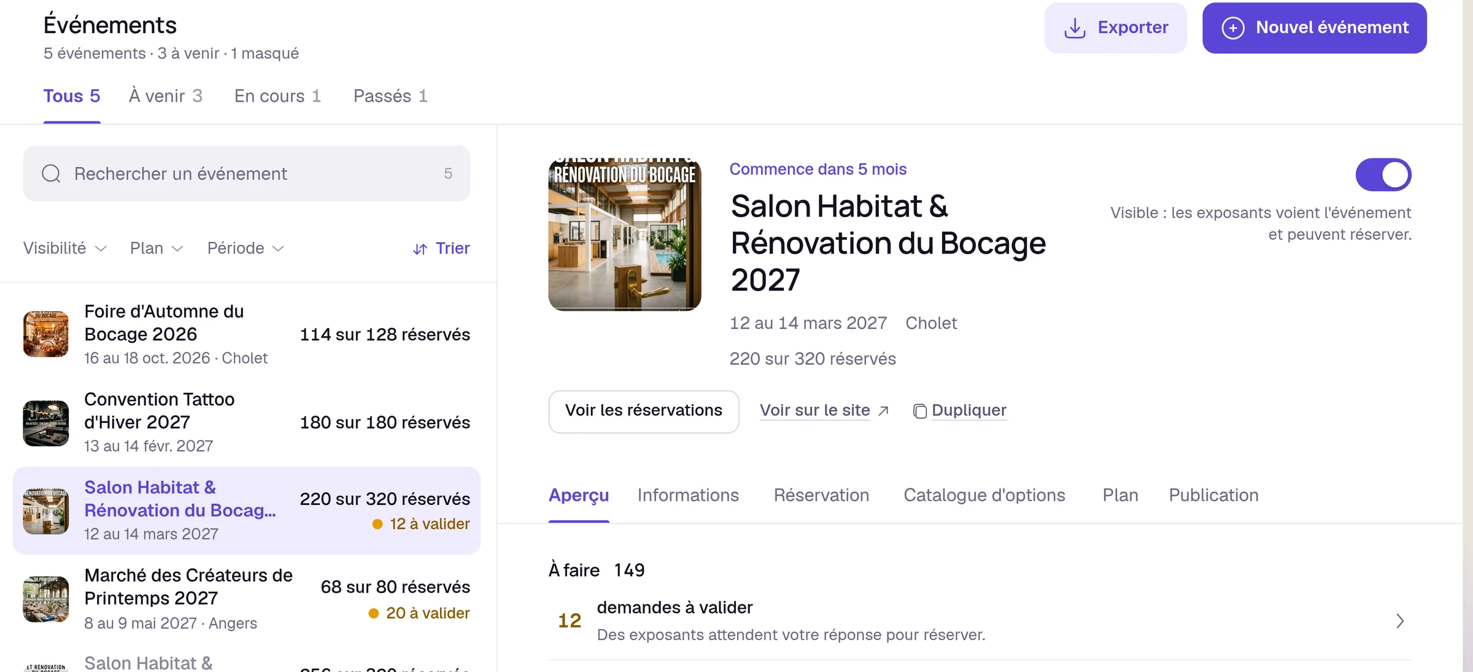Select Convention Tattoo d'Hiver 2027 row
1473x672 pixels.
pos(247,422)
